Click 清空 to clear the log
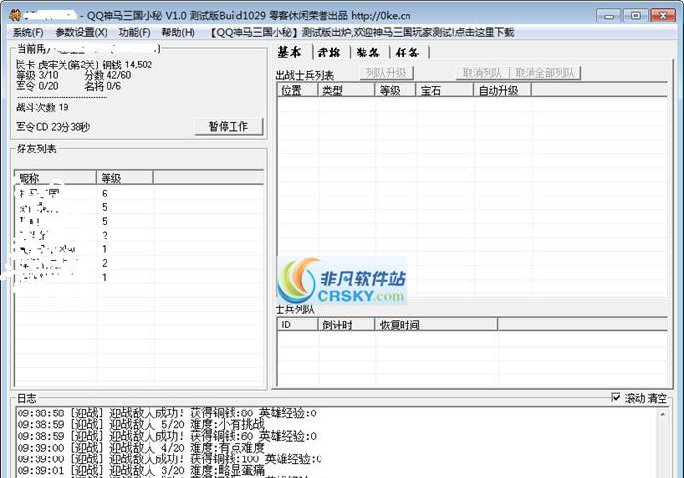Image resolution: width=684 pixels, height=478 pixels. tap(657, 398)
